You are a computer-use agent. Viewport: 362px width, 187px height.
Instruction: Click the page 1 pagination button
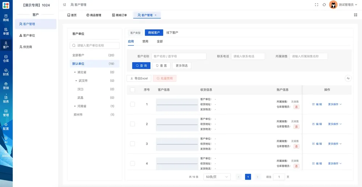(248, 177)
